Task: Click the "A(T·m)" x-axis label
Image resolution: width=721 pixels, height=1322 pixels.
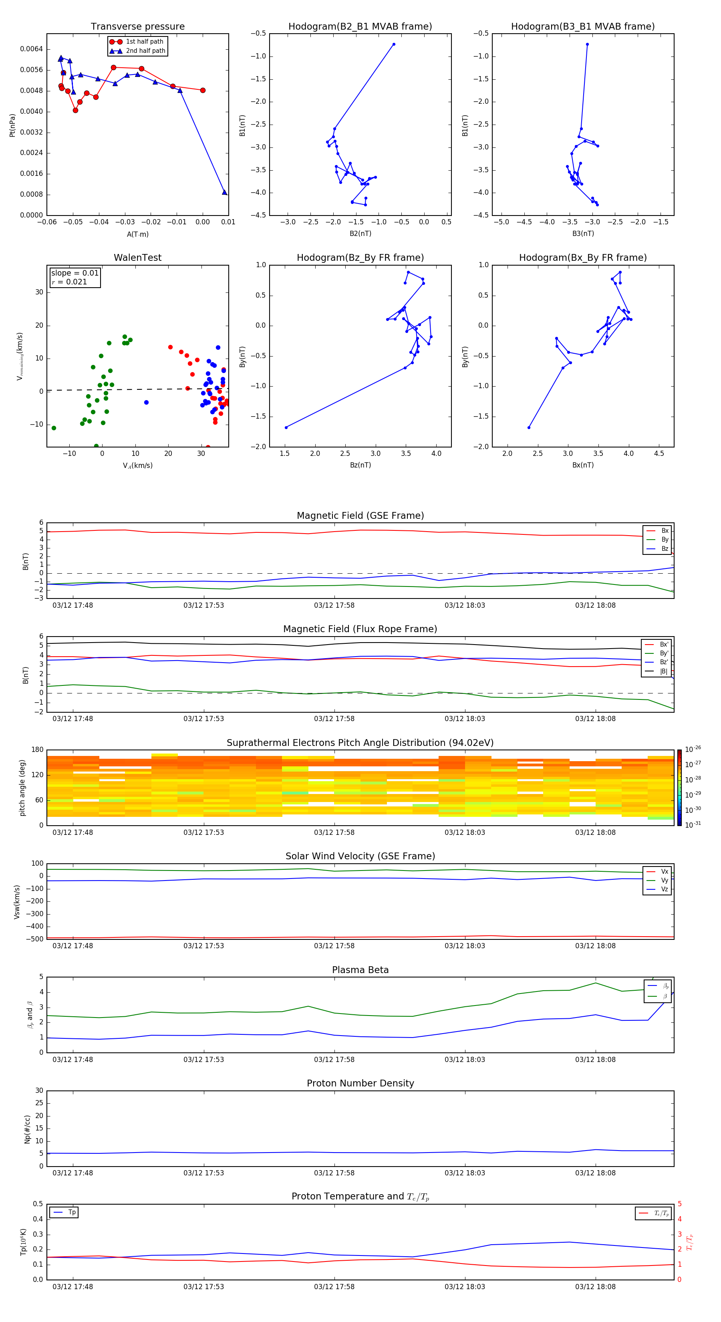Action: [137, 234]
